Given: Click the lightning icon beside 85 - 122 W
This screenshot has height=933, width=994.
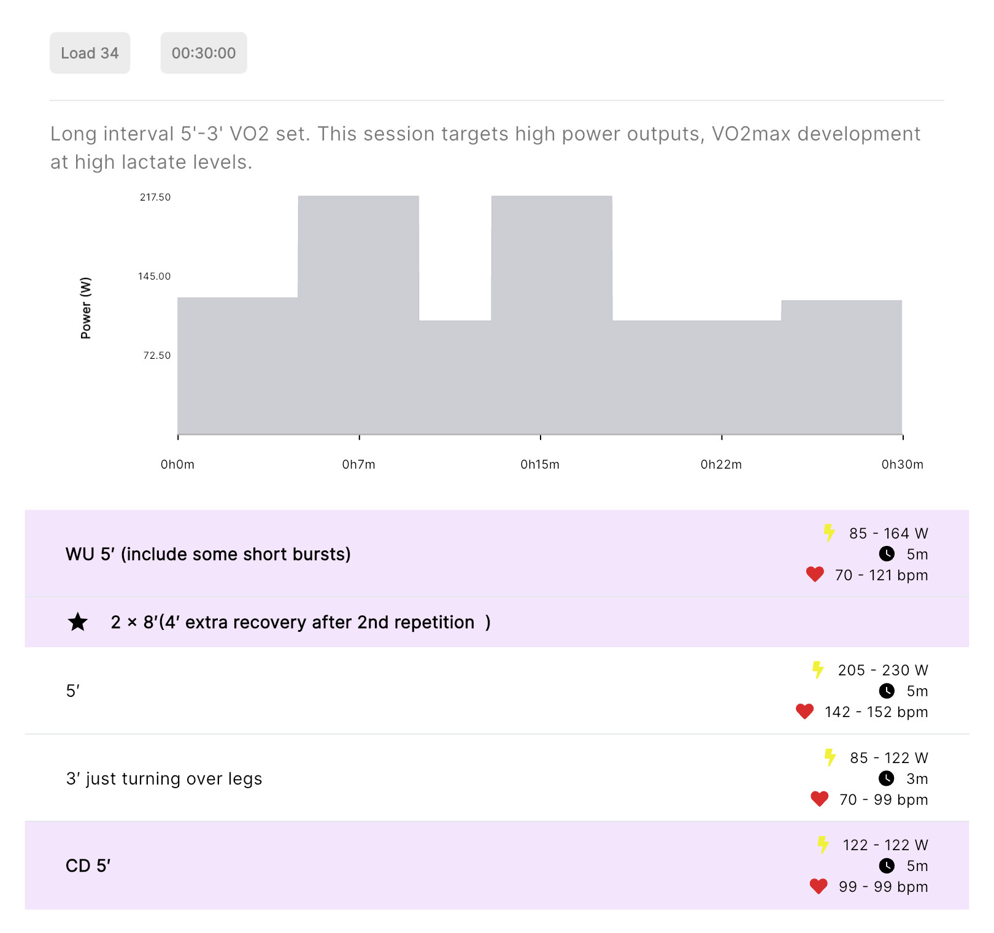Looking at the screenshot, I should click(x=830, y=758).
